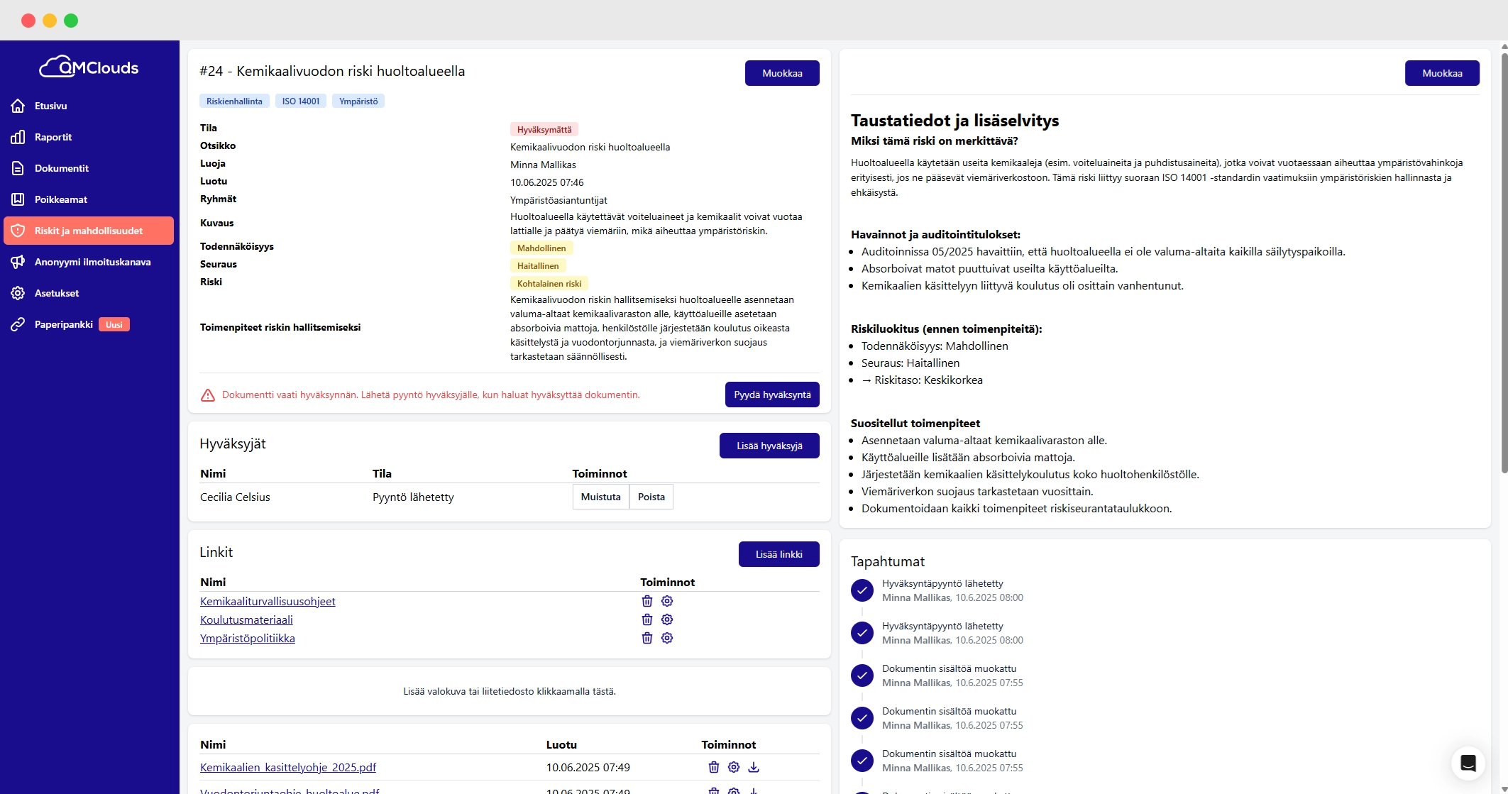Delete the Kemikaaliturvallisuusohjeet link with trash icon
The height and width of the screenshot is (794, 1508).
coord(647,601)
